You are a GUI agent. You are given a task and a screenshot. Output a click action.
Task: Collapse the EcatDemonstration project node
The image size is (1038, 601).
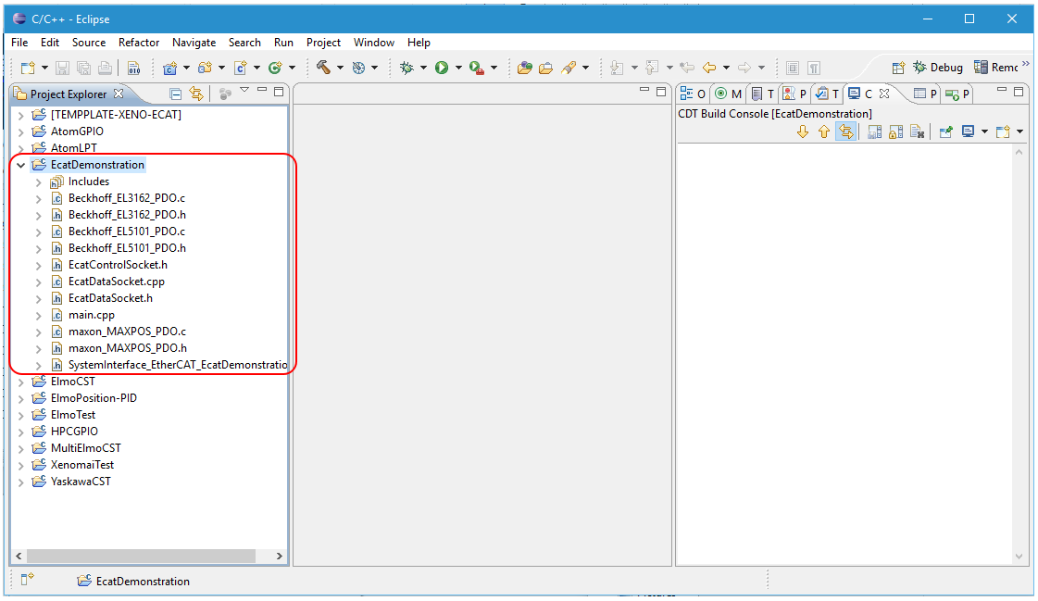point(20,165)
